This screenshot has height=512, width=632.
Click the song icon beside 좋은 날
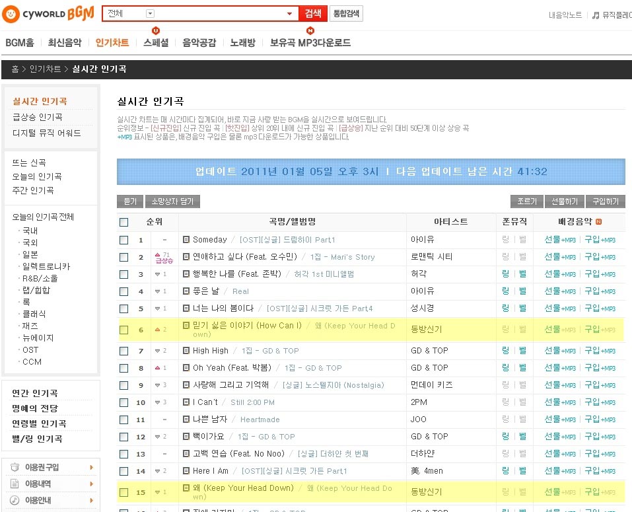coord(186,291)
